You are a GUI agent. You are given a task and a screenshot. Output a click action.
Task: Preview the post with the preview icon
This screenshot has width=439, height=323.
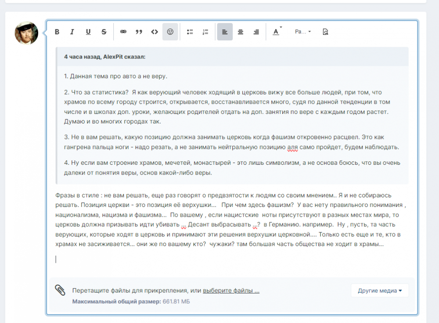[x=325, y=32]
